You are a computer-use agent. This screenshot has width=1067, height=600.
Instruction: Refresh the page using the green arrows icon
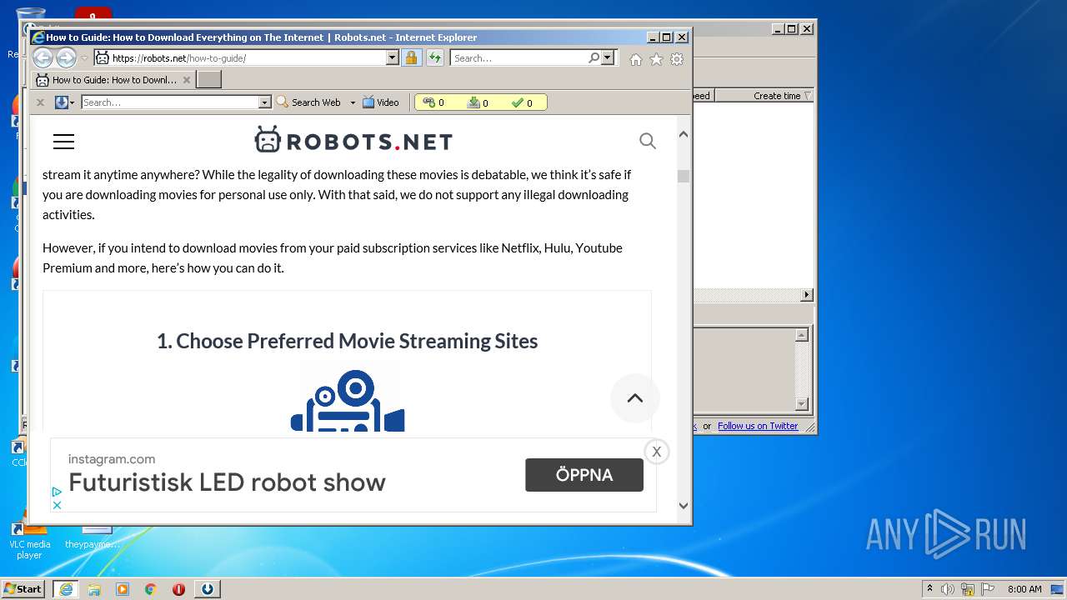[435, 58]
